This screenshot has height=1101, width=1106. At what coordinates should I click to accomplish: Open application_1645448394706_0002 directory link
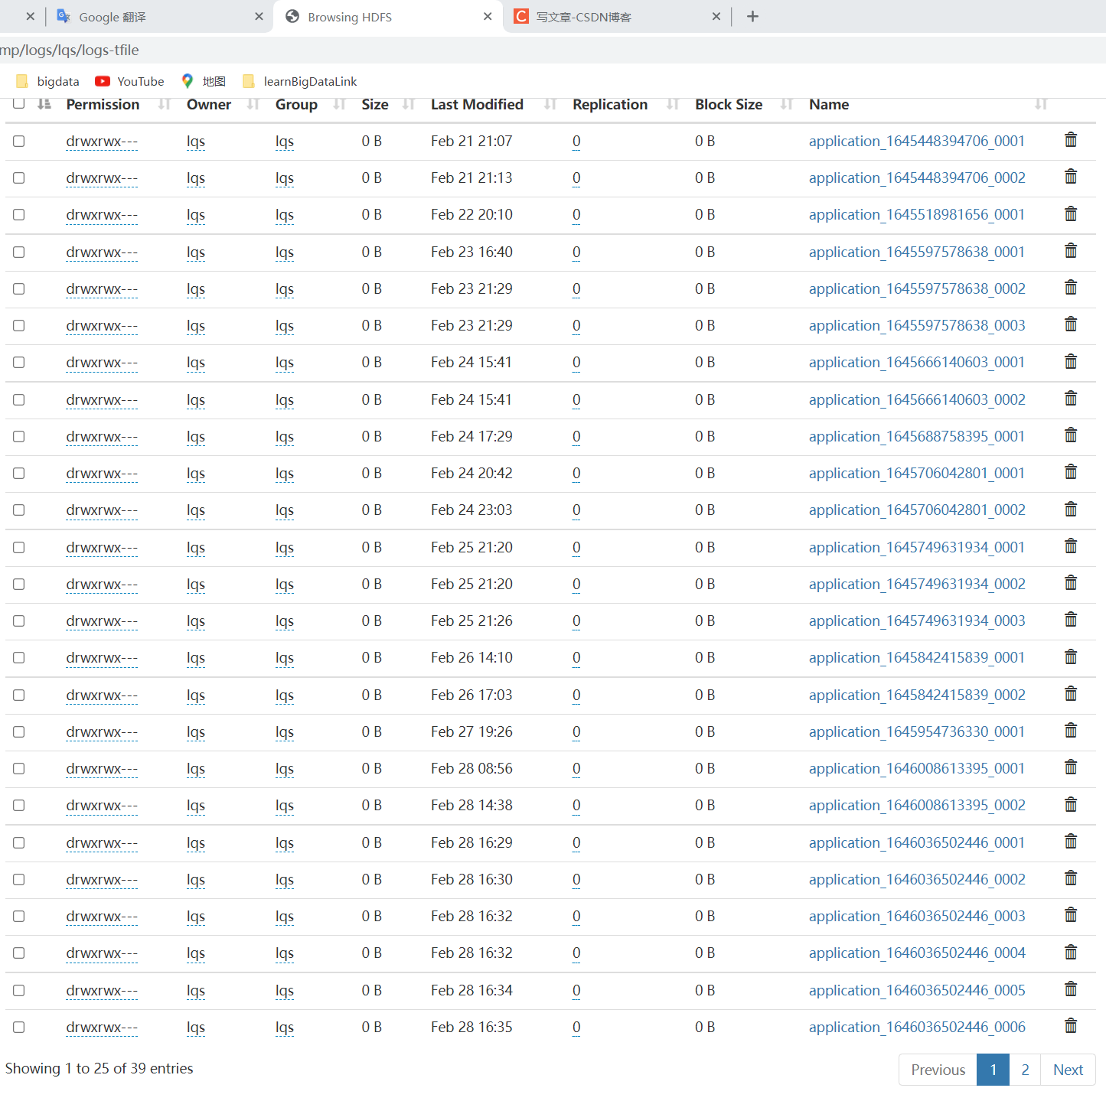tap(917, 178)
